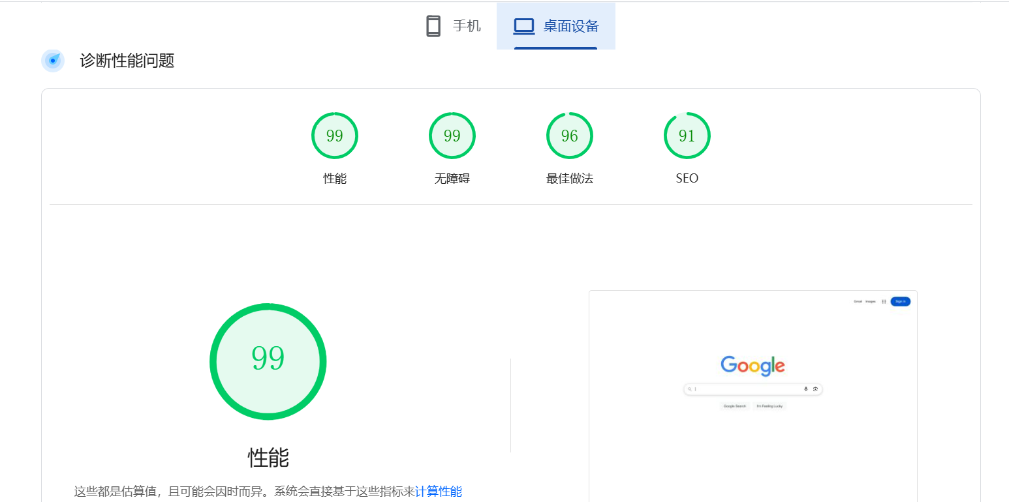Click the laptop icon in desktop tab
This screenshot has width=1009, height=502.
[524, 26]
